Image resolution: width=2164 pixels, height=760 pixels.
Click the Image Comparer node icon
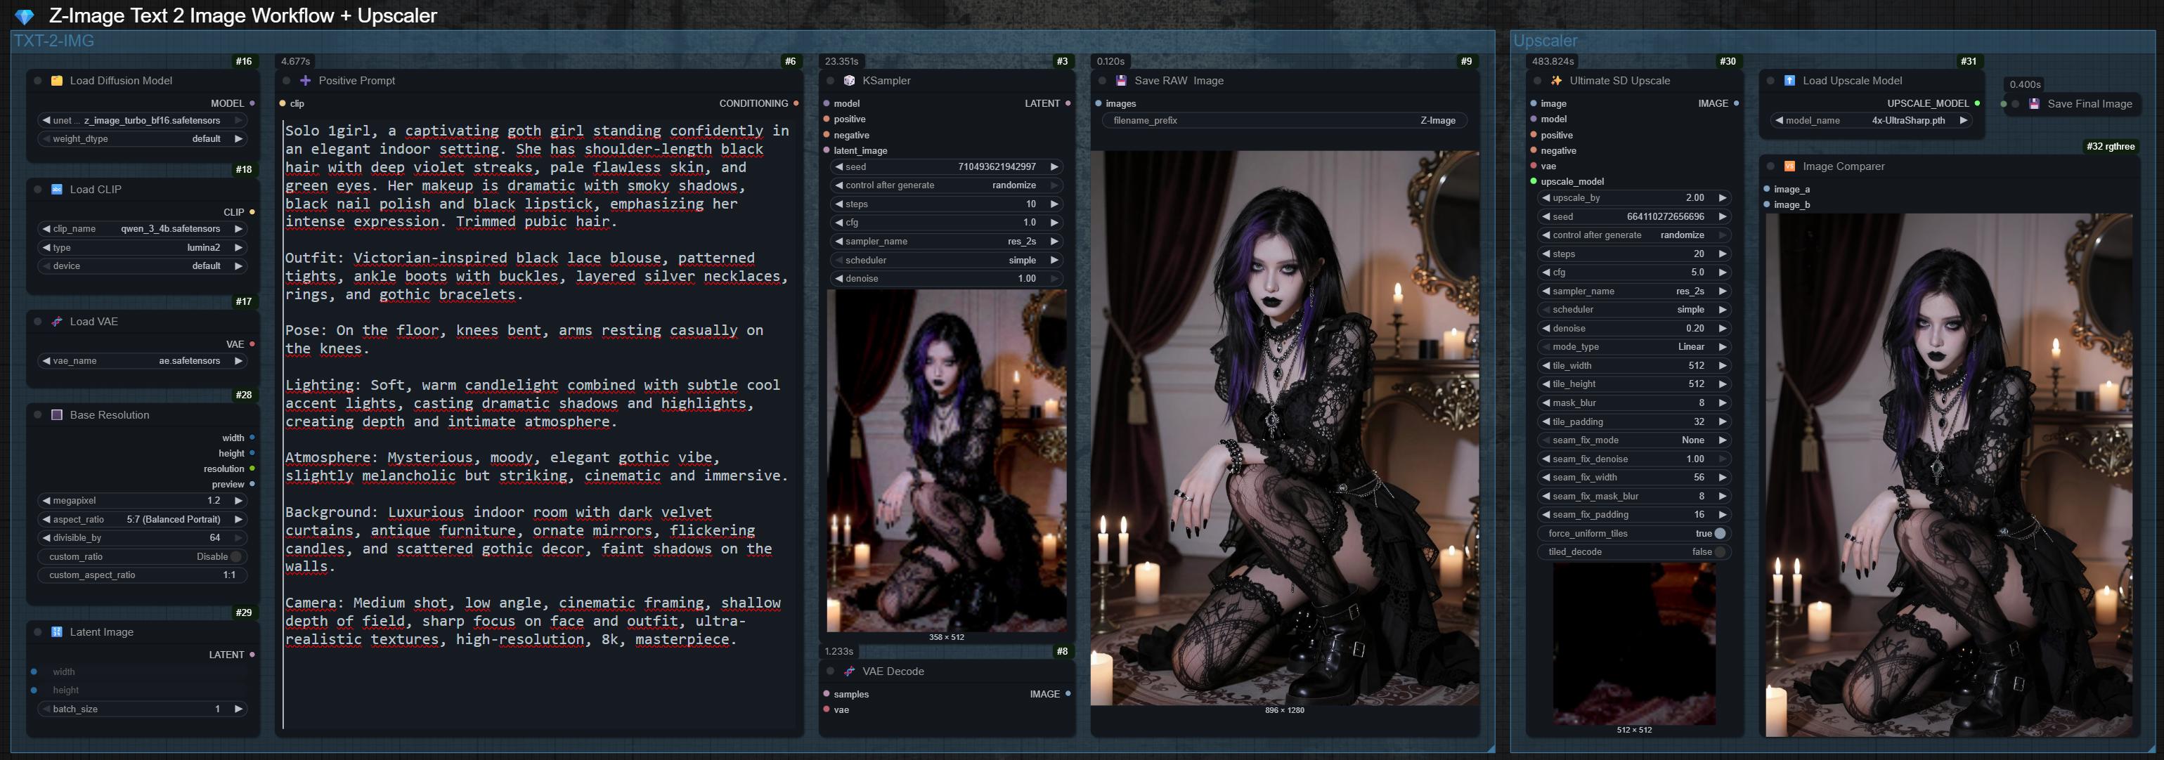tap(1789, 166)
